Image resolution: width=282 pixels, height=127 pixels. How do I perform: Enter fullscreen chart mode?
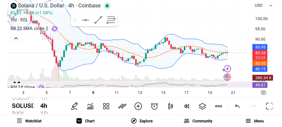[269, 106]
